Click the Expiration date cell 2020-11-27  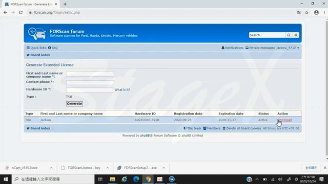(x=227, y=120)
